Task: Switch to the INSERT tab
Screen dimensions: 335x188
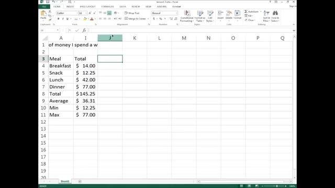Action: pos(70,7)
